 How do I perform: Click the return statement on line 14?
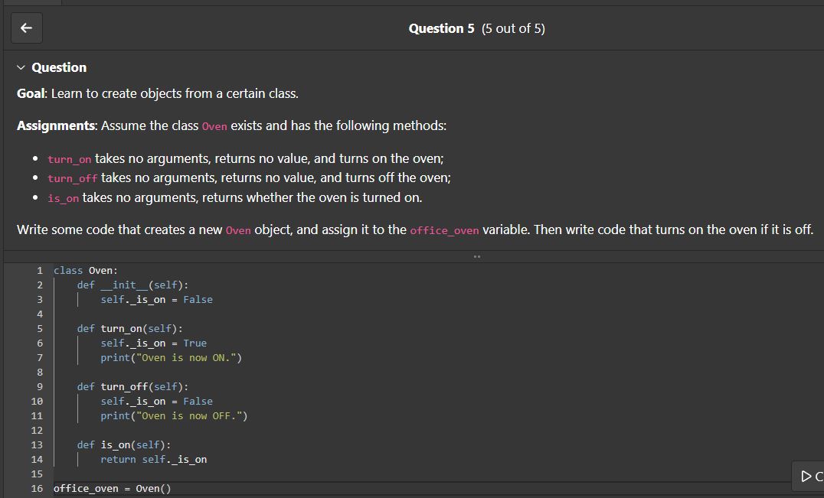pos(153,459)
